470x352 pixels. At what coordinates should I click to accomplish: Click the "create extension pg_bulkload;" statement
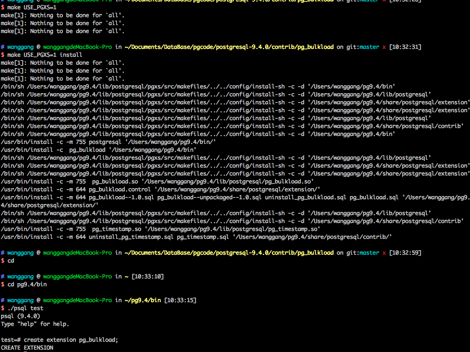[71, 340]
